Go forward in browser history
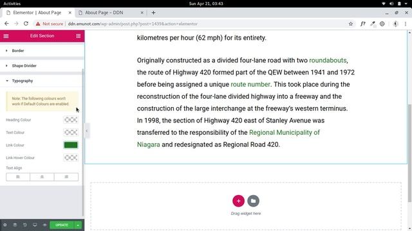This screenshot has height=231, width=412. click(16, 24)
